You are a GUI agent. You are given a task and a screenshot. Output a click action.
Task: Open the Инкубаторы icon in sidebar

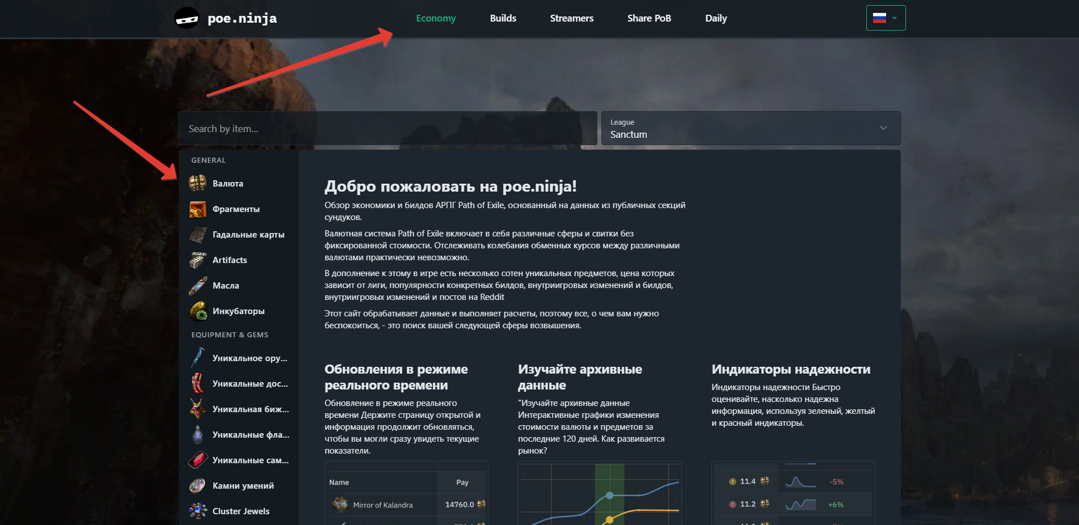(x=197, y=311)
